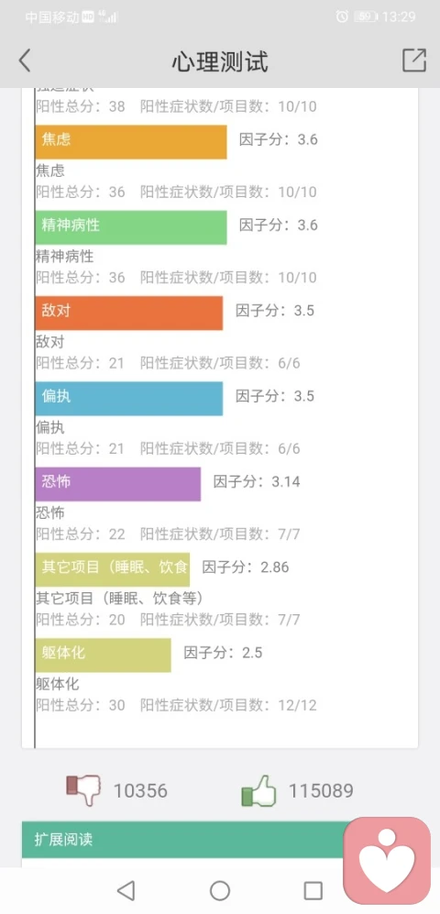Tap the thumbs-up like icon

click(x=258, y=790)
